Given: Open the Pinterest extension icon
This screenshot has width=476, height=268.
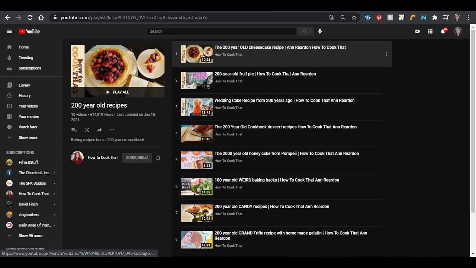Looking at the screenshot, I should [x=379, y=17].
